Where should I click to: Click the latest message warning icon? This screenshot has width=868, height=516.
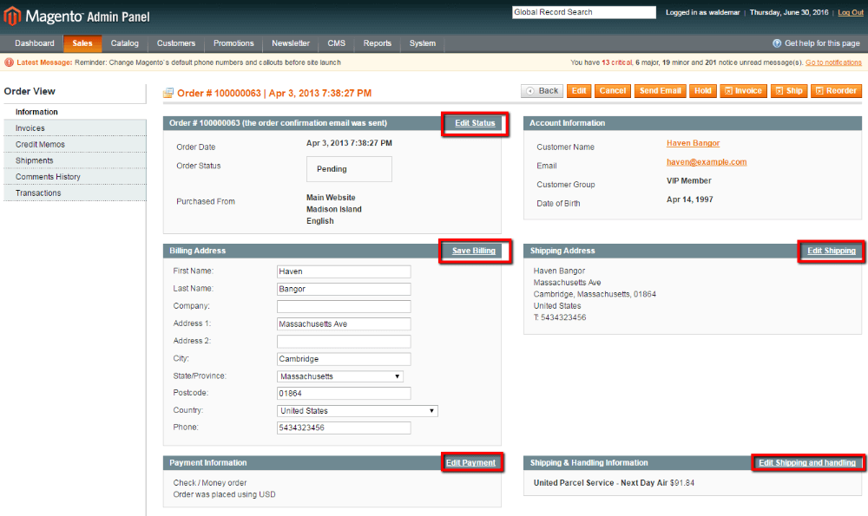point(9,62)
